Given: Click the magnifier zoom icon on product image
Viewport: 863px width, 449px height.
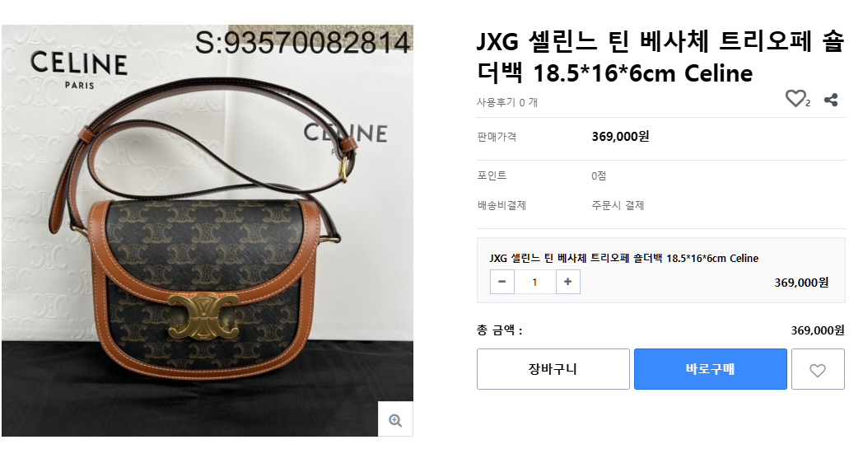Looking at the screenshot, I should tap(395, 421).
